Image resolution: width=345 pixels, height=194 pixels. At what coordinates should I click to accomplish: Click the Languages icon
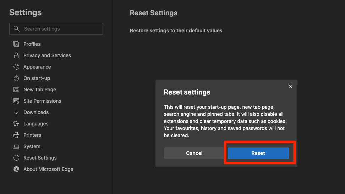click(16, 124)
